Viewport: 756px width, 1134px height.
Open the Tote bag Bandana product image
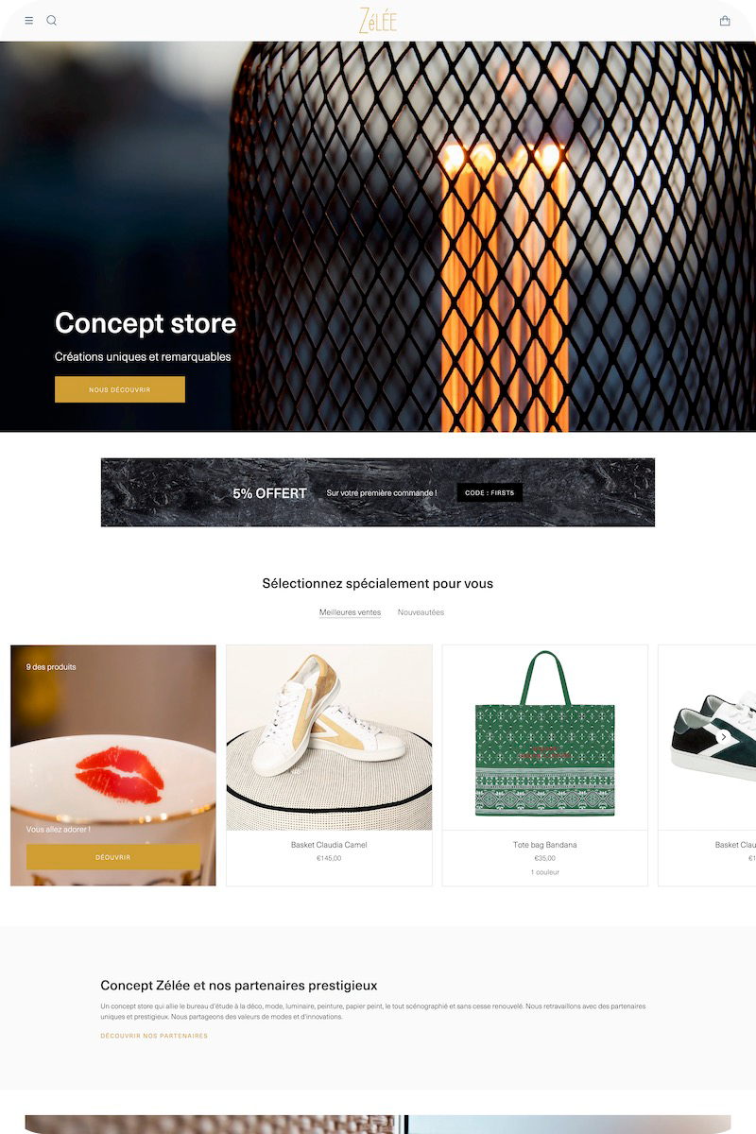point(545,738)
